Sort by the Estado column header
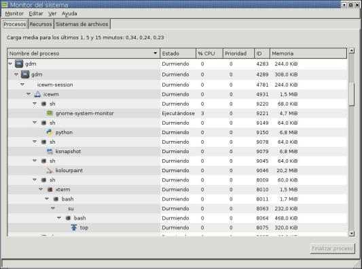The width and height of the screenshot is (362, 269). coord(178,54)
